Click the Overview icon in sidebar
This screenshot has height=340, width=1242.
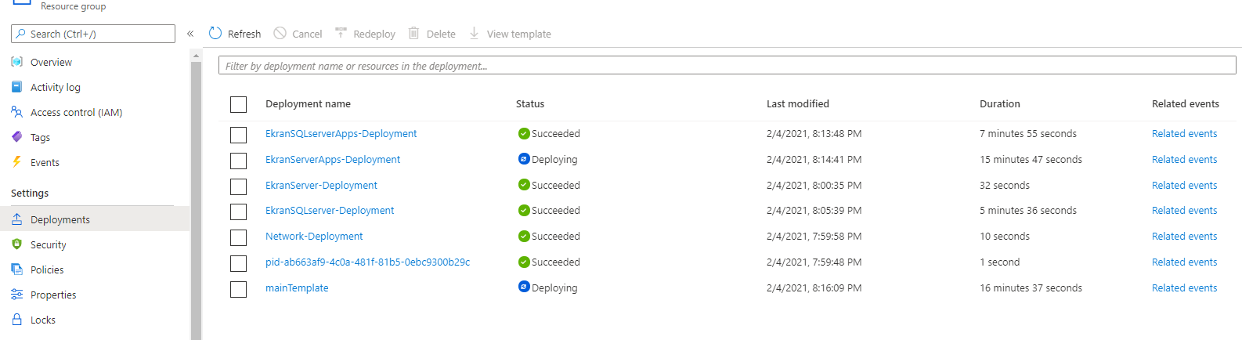click(16, 62)
